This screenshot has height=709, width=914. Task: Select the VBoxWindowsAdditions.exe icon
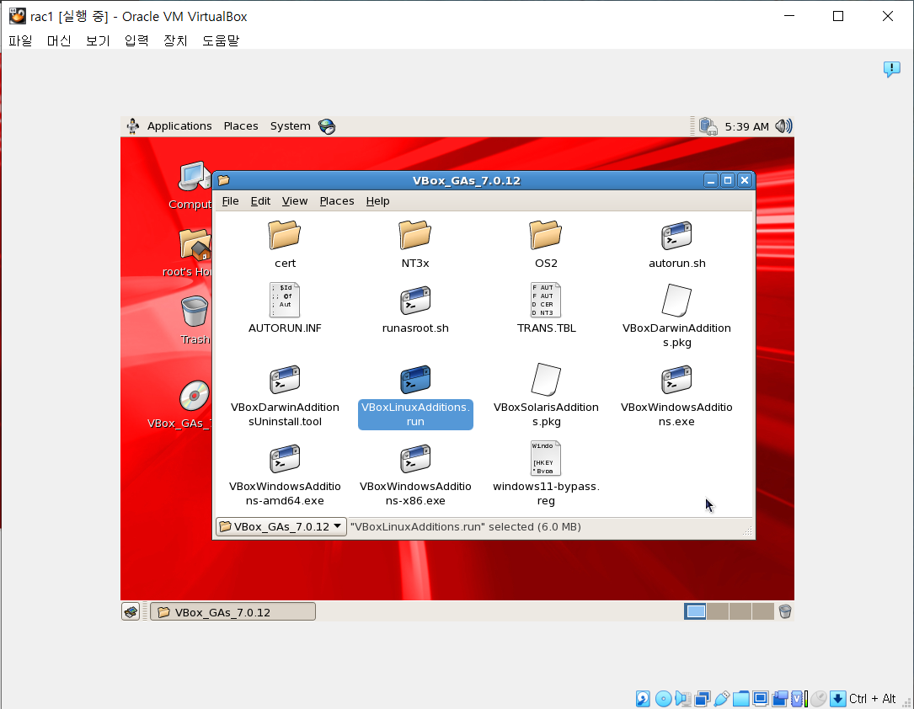676,380
